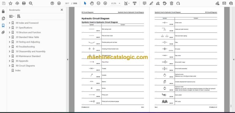Click the zoom-out magnifier search icon
235x113 pixels.
pos(31,3)
